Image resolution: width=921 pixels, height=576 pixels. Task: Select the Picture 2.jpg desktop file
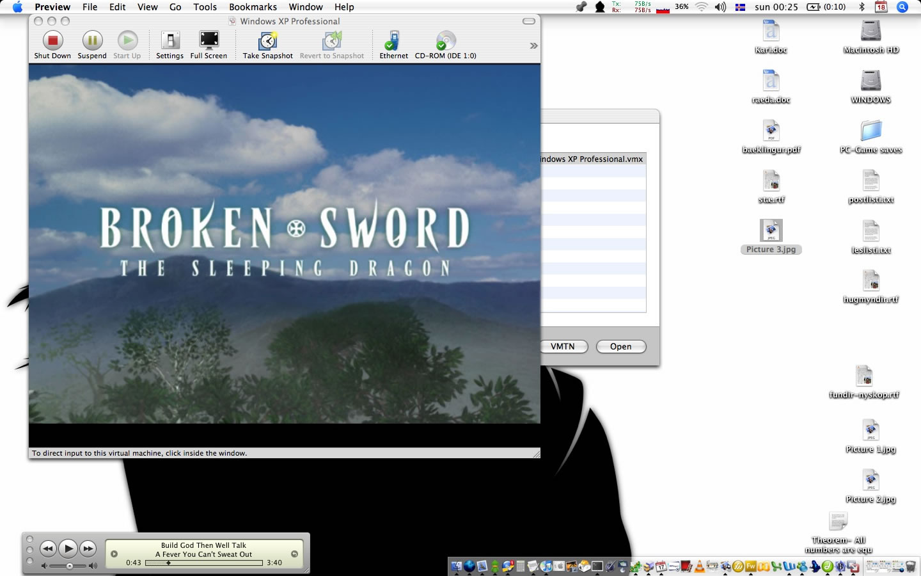pos(871,486)
